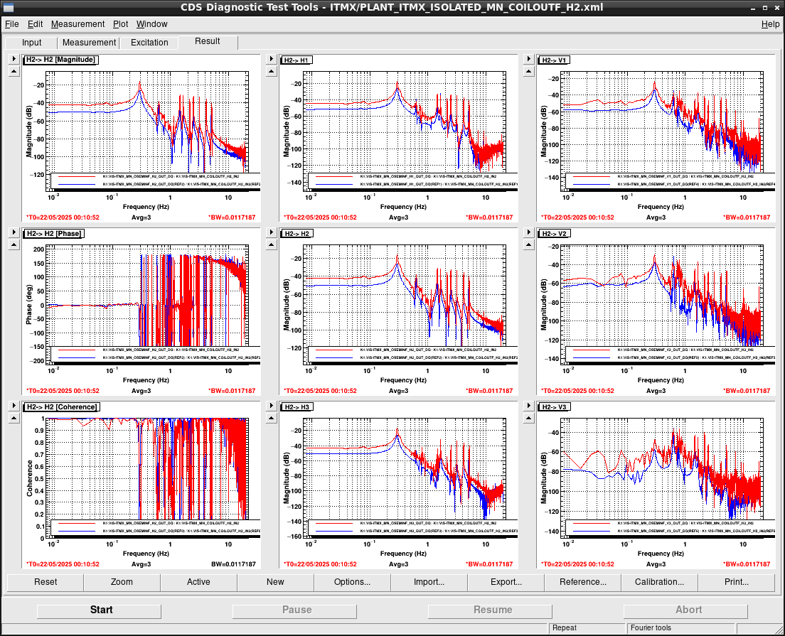Click up-arrow icon beside H2-> H3 plot

[272, 419]
